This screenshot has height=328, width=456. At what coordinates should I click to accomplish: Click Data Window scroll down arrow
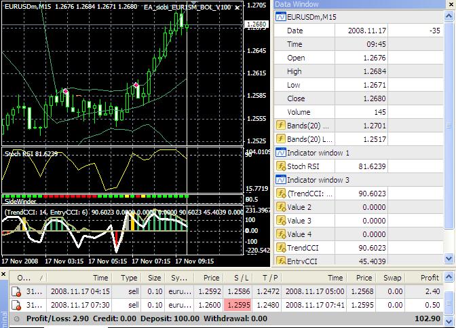click(449, 258)
